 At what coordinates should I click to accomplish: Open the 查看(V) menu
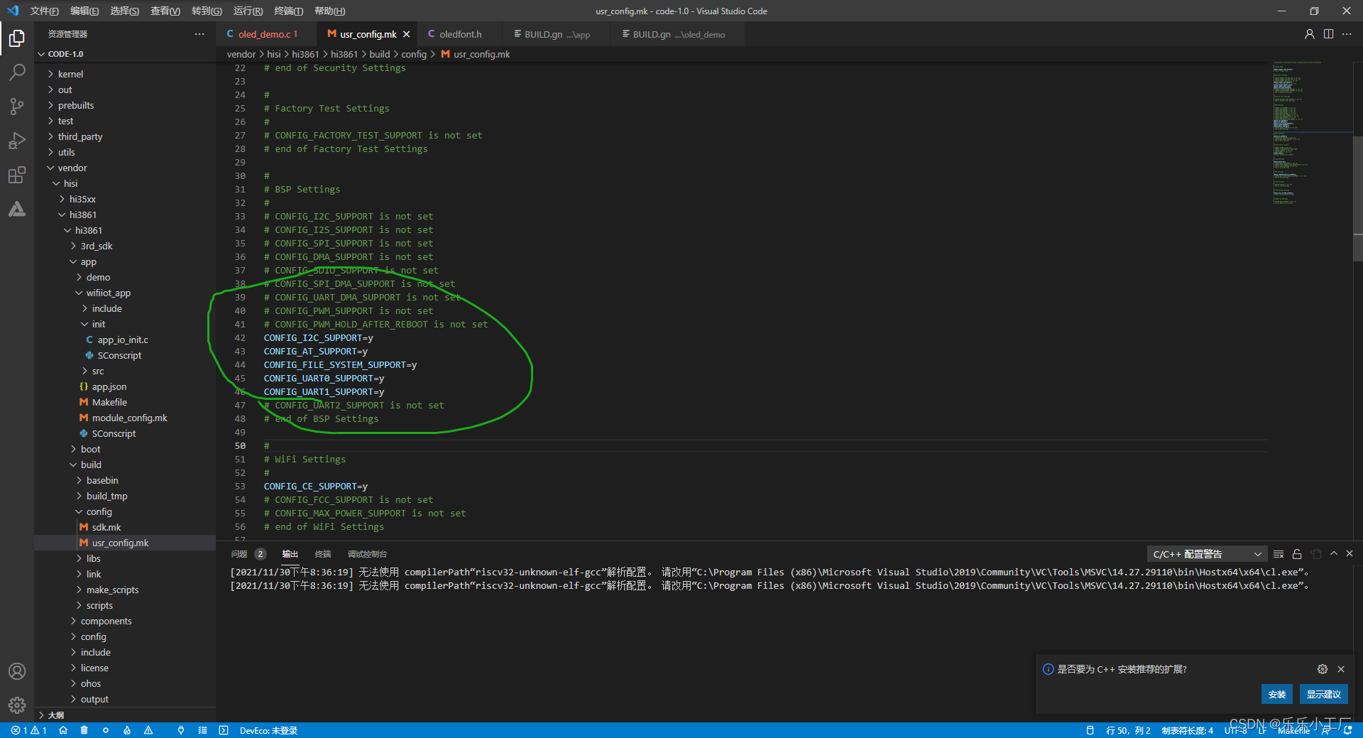tap(165, 11)
